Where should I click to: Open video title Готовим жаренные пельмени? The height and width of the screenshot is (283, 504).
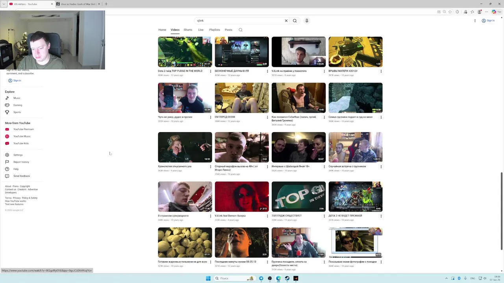182,262
